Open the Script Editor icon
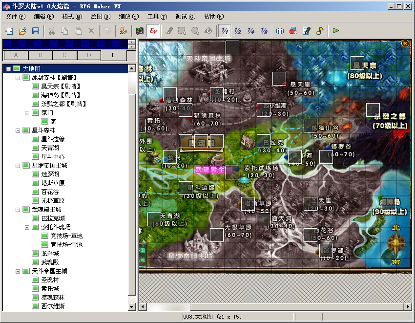This screenshot has height=323, width=415. pyautogui.click(x=307, y=31)
